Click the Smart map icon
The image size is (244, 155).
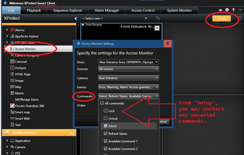coord(12,112)
